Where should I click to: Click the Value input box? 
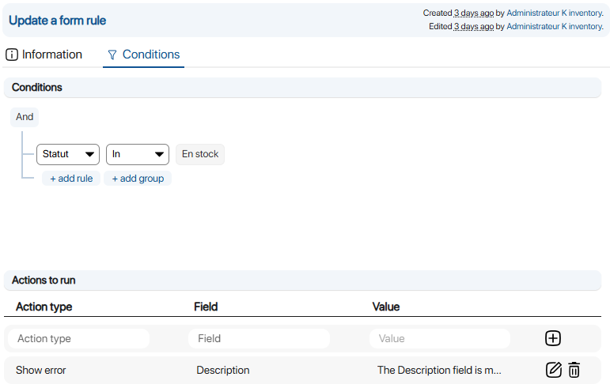coord(439,338)
